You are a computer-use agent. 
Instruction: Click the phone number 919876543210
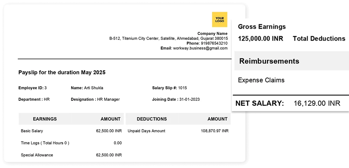[214, 43]
